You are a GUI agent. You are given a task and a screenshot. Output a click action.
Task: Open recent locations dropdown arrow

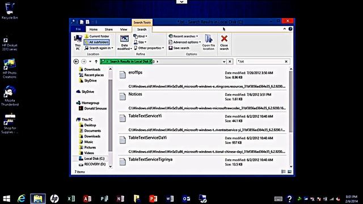click(x=90, y=62)
